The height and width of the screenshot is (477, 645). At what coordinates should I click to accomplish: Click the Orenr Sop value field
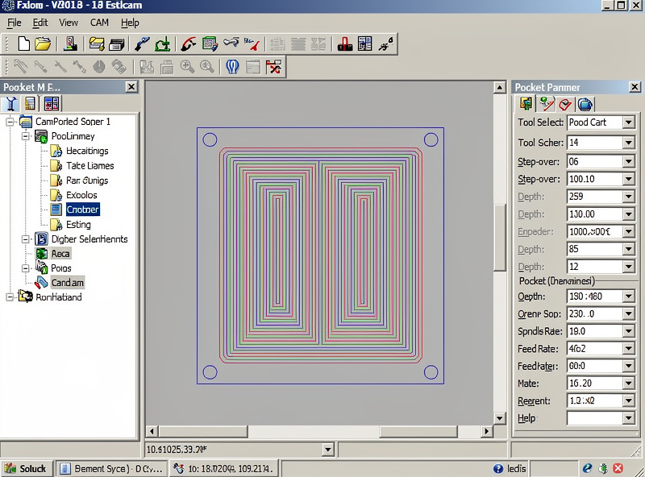coord(594,313)
